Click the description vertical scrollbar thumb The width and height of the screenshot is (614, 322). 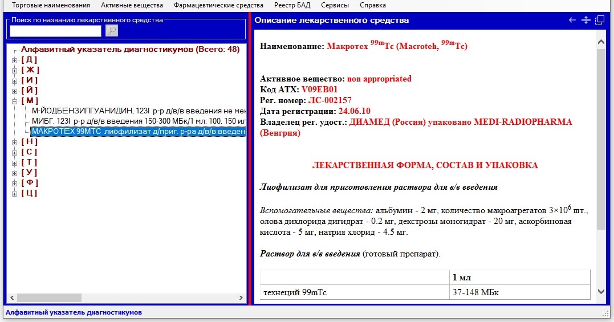tap(601, 139)
